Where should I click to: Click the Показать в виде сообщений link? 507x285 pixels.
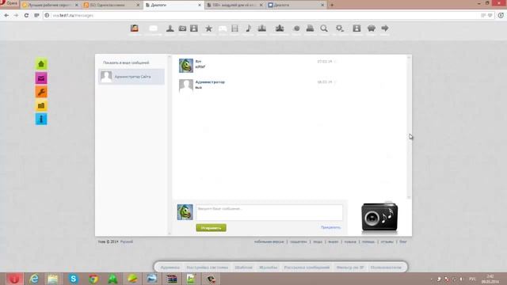pos(126,63)
